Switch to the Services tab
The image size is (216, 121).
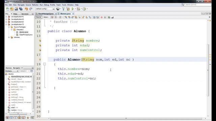coord(25,14)
